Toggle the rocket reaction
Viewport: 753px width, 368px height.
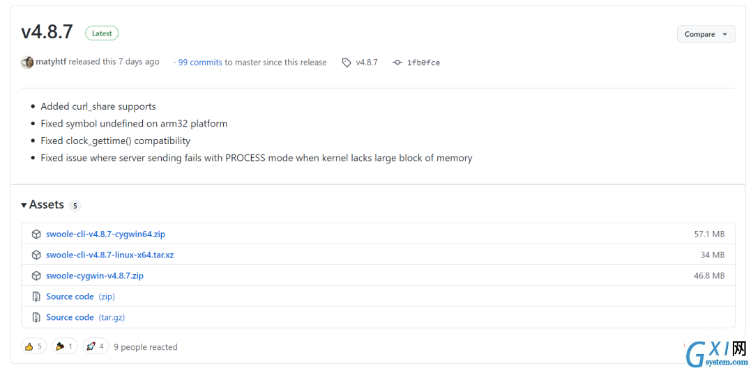click(x=96, y=346)
